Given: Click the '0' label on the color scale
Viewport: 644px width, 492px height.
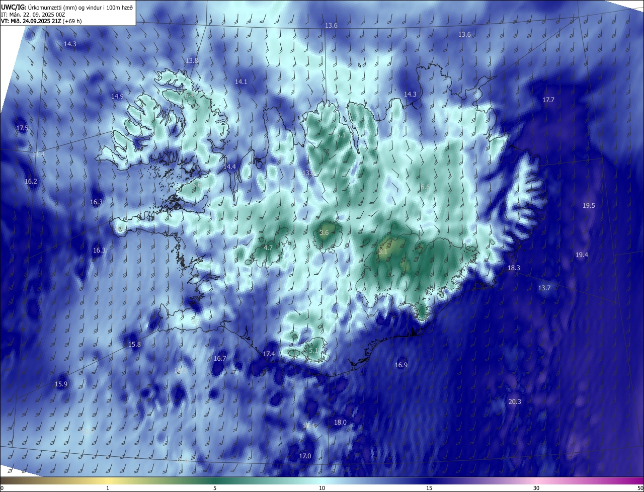Looking at the screenshot, I should pyautogui.click(x=2, y=488).
